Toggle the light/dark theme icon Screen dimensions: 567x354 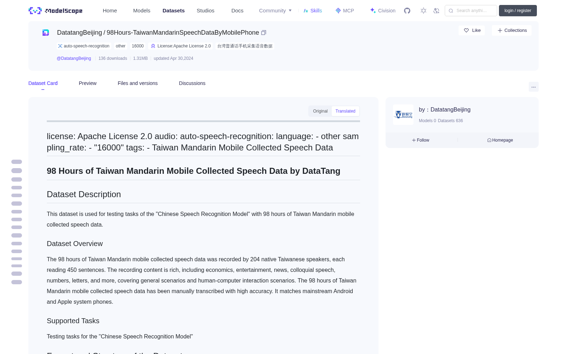click(x=423, y=11)
